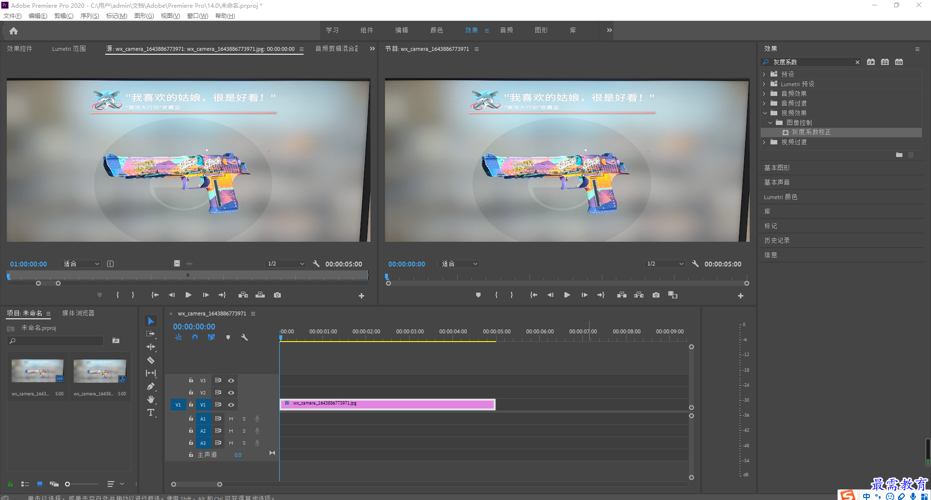
Task: Filter YUV effects in Effects panel
Action: click(x=899, y=62)
